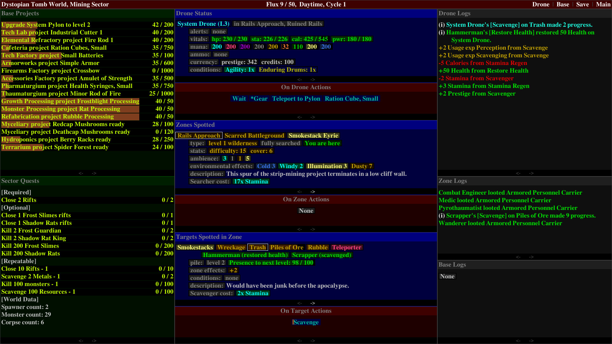Open the *Gear action

point(259,99)
